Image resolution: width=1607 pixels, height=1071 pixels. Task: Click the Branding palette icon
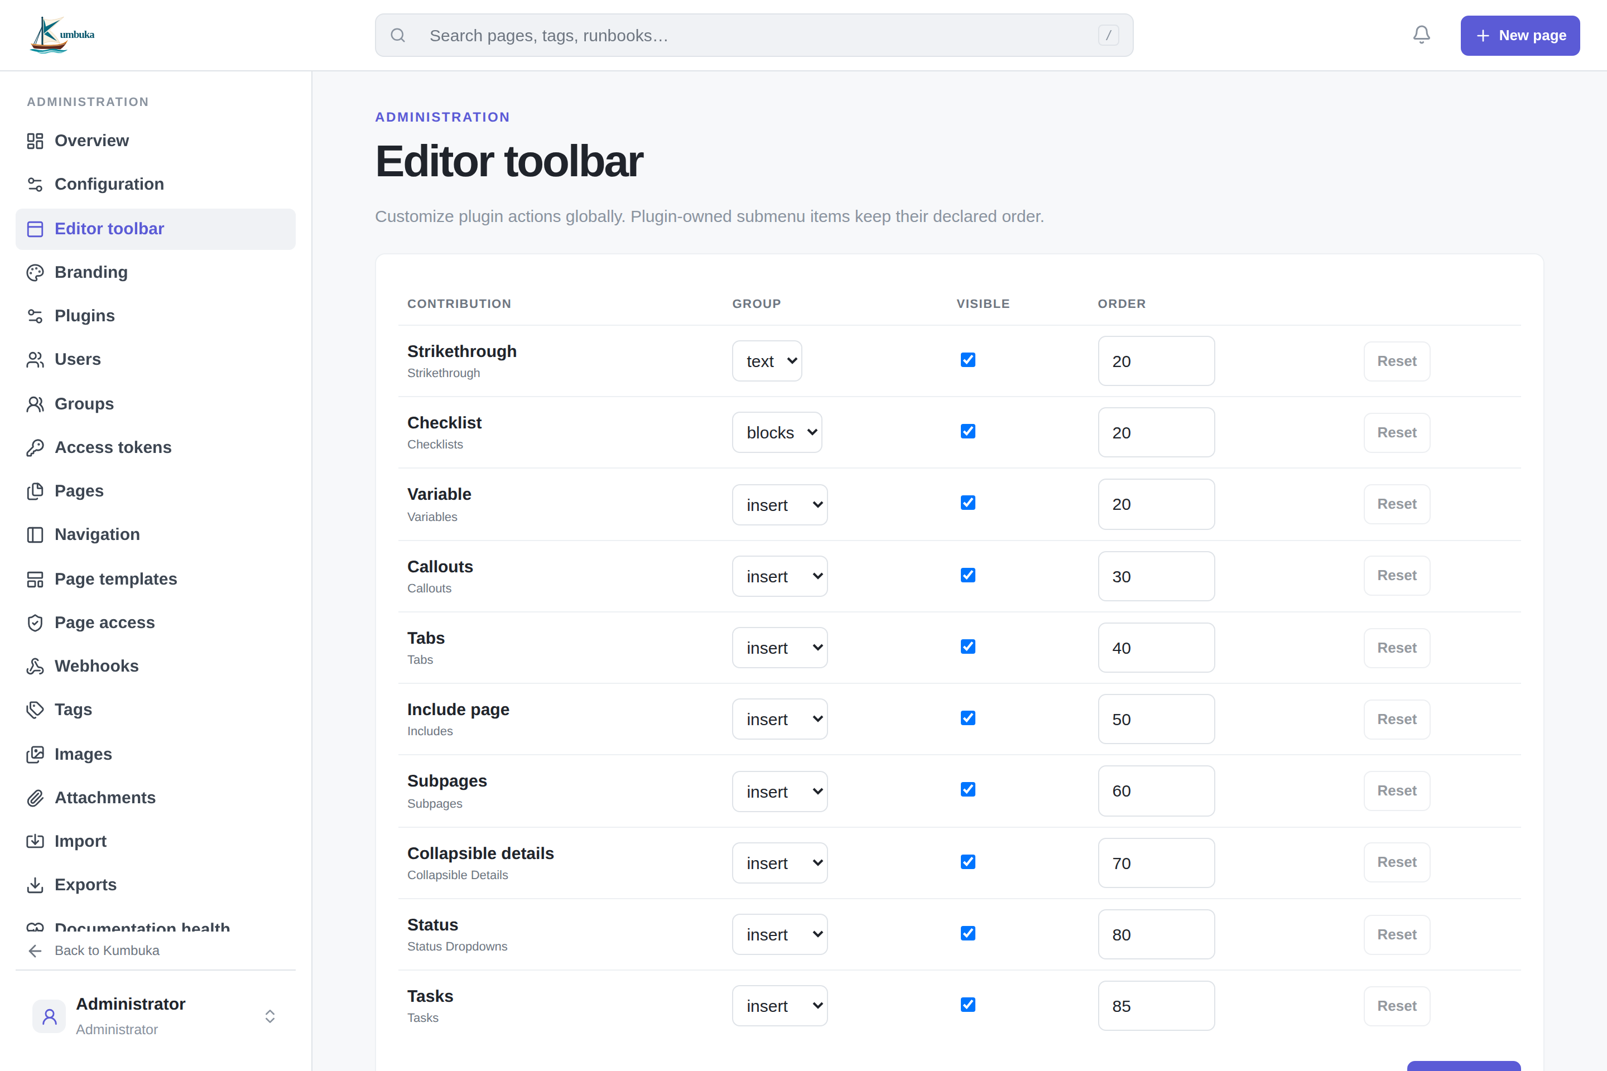coord(35,273)
